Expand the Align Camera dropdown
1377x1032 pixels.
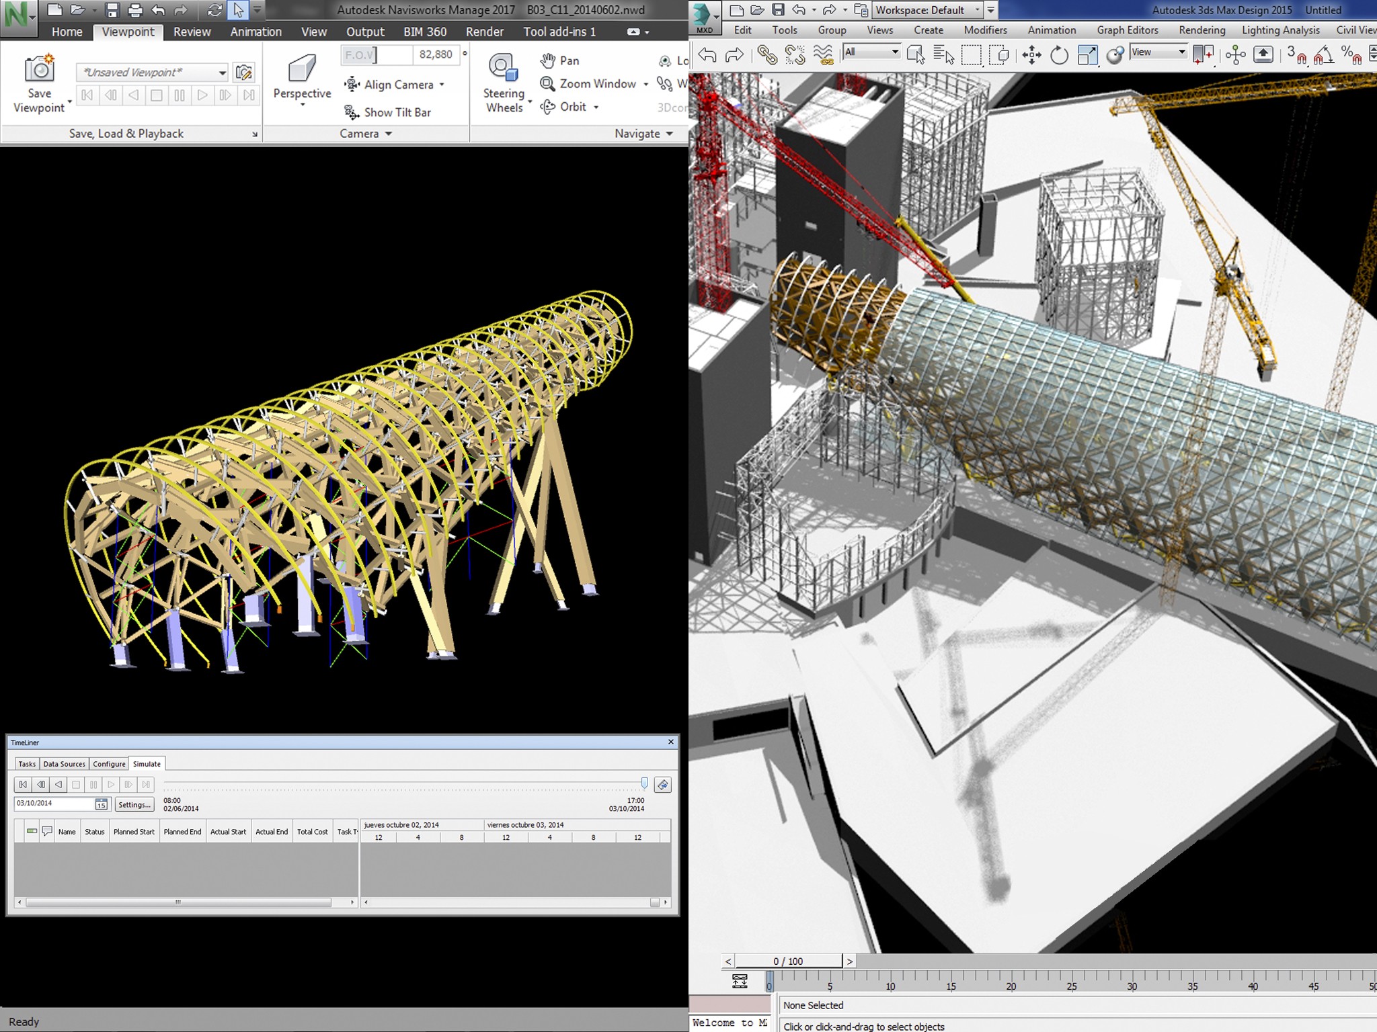pos(442,85)
